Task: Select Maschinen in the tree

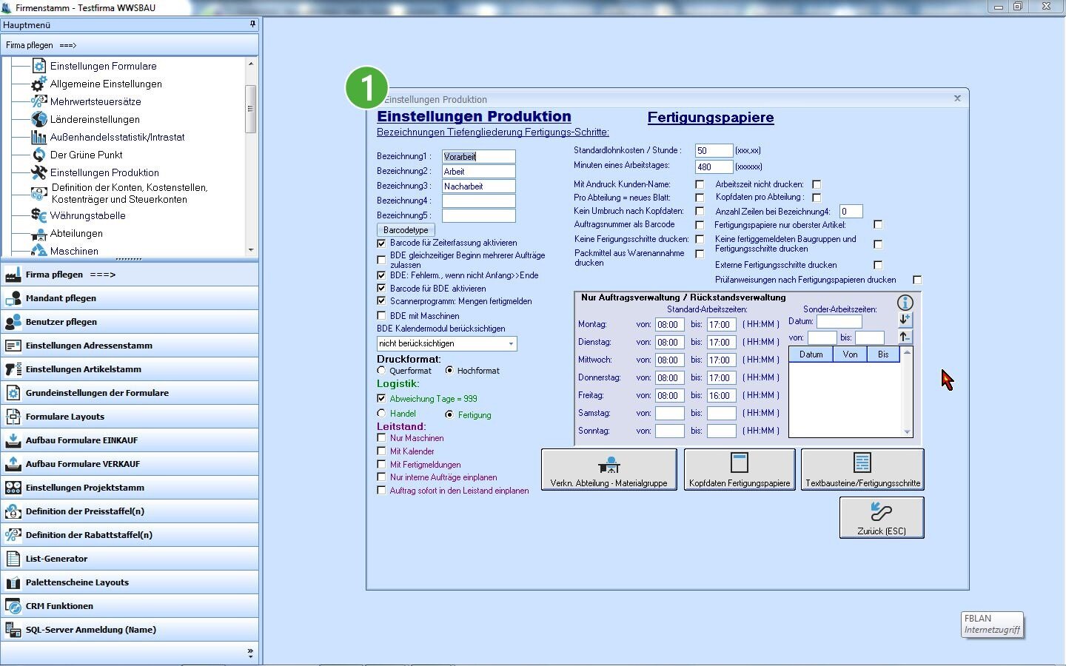Action: pos(74,251)
